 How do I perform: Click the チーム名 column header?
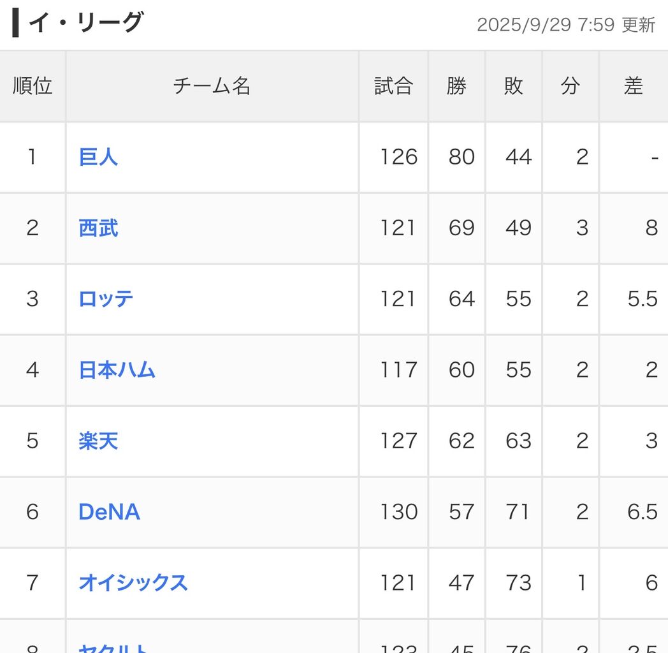[212, 86]
